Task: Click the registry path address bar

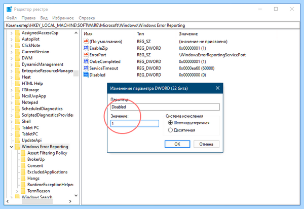Action: (x=152, y=25)
